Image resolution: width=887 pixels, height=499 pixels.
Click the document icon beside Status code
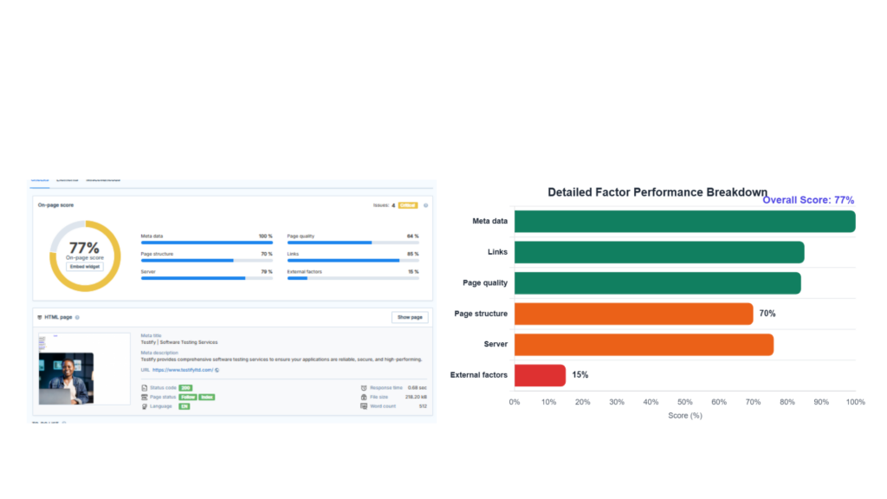click(x=144, y=387)
